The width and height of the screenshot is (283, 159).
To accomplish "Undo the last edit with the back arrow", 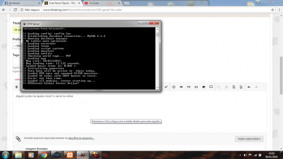I will tap(249, 87).
